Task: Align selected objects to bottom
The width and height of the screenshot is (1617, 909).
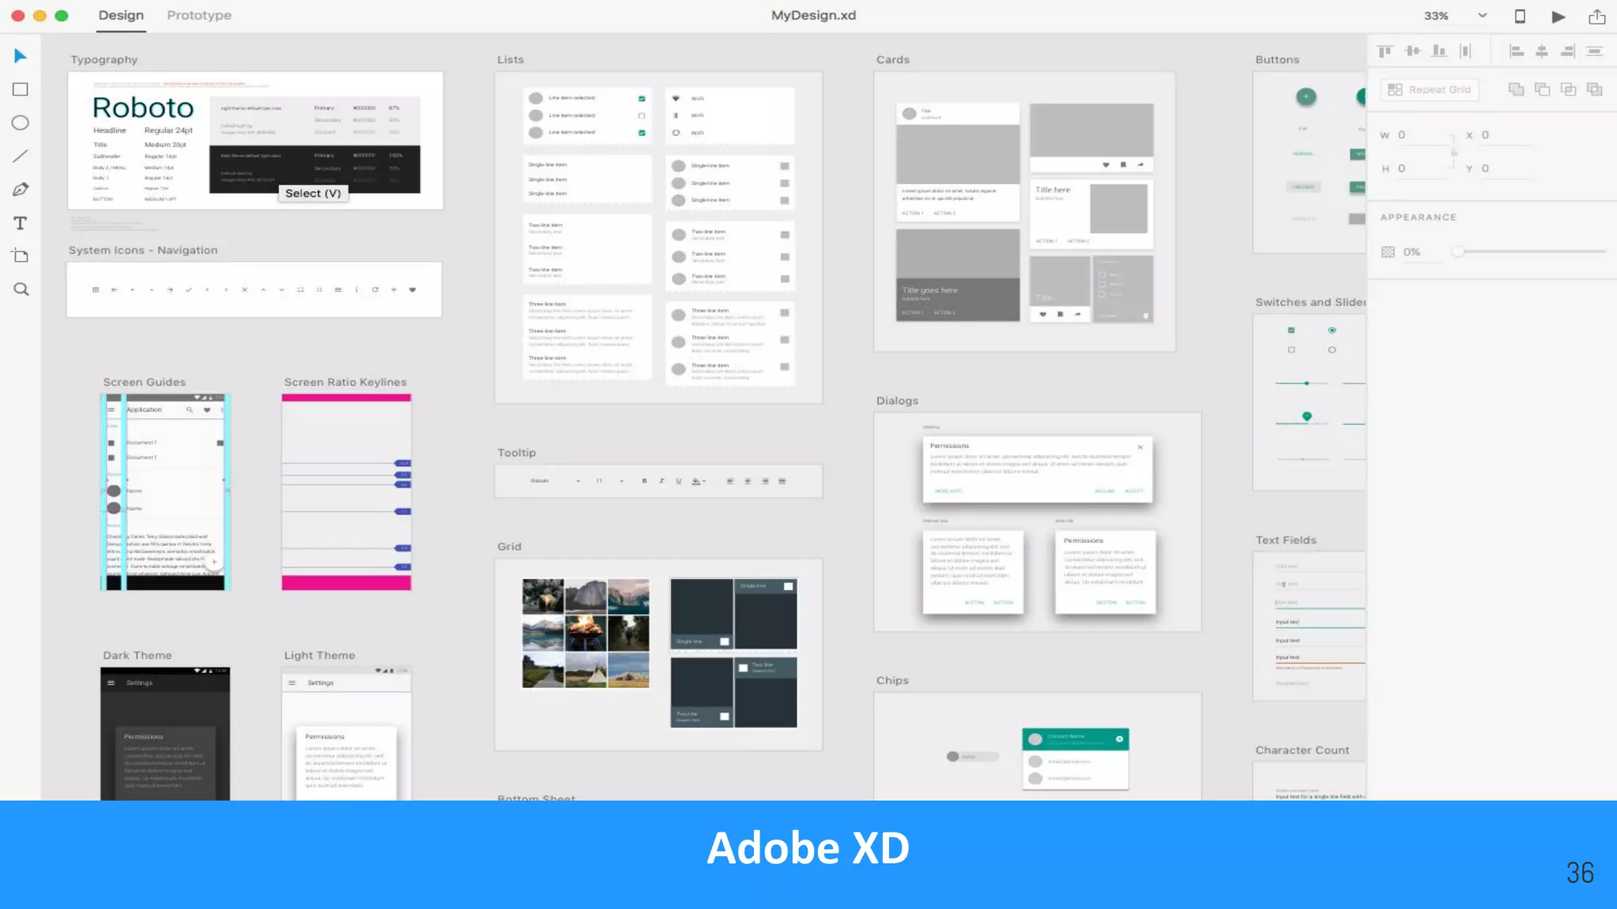Action: click(1439, 51)
